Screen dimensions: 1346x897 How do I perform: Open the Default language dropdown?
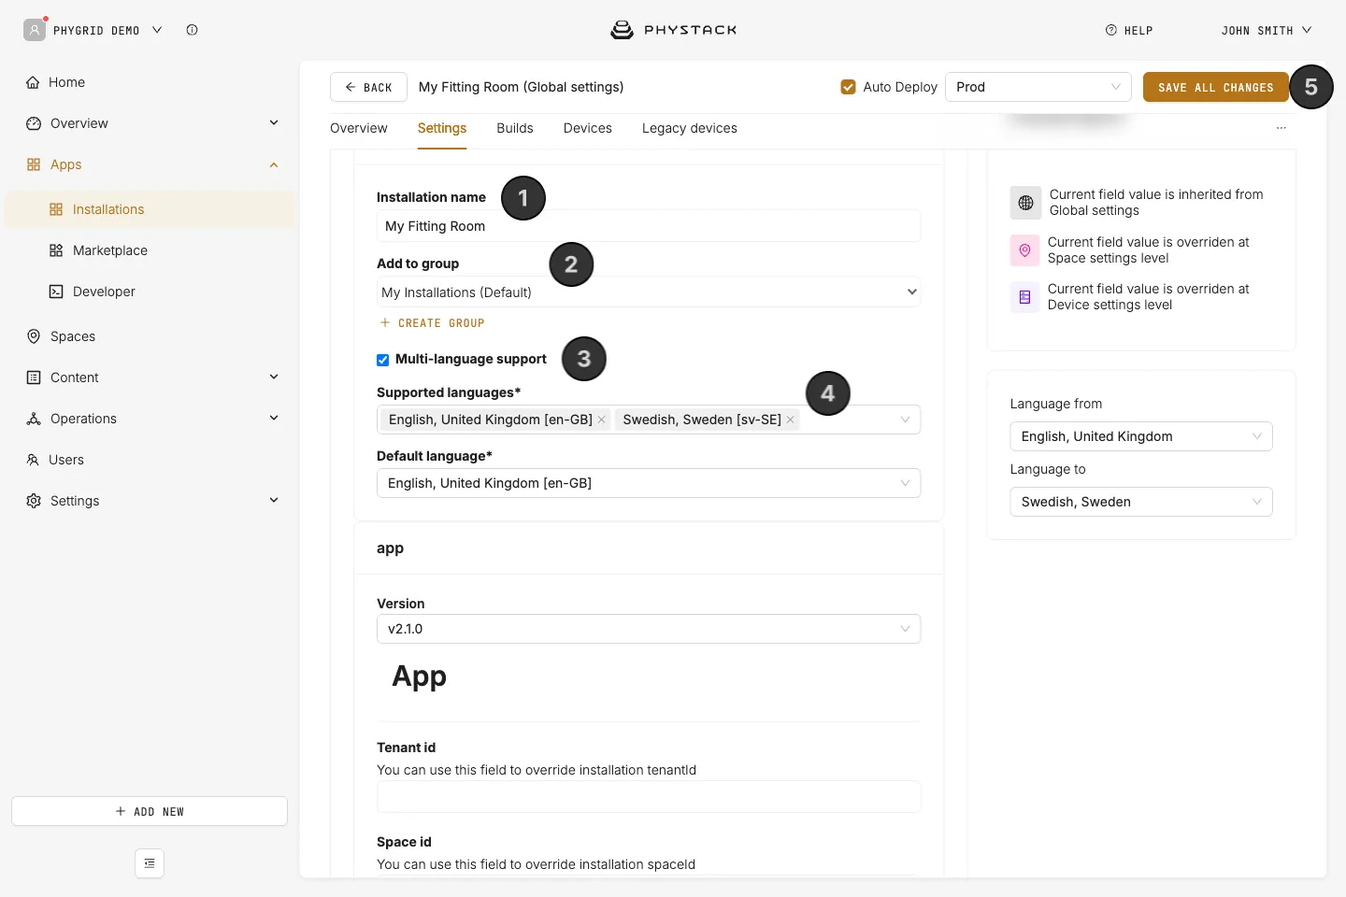(649, 483)
